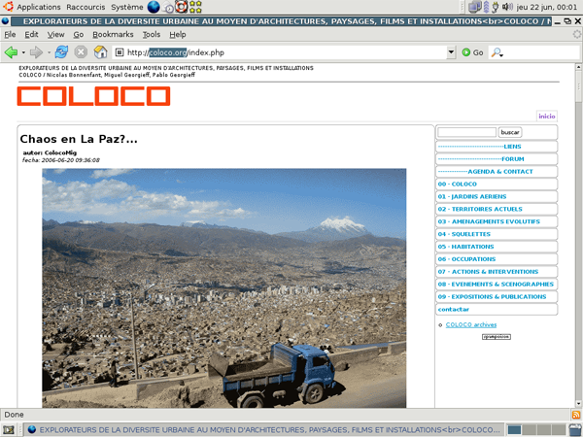The image size is (583, 437).
Task: Open the Tools menu
Action: pos(152,34)
